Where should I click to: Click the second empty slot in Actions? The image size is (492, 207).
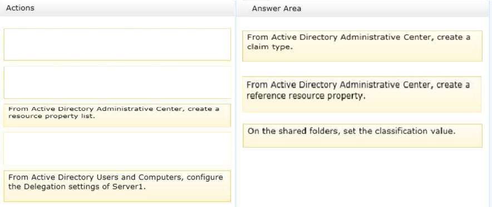(117, 82)
